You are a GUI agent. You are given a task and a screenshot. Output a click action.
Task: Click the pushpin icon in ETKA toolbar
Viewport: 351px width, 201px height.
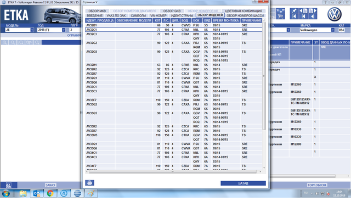[294, 11]
